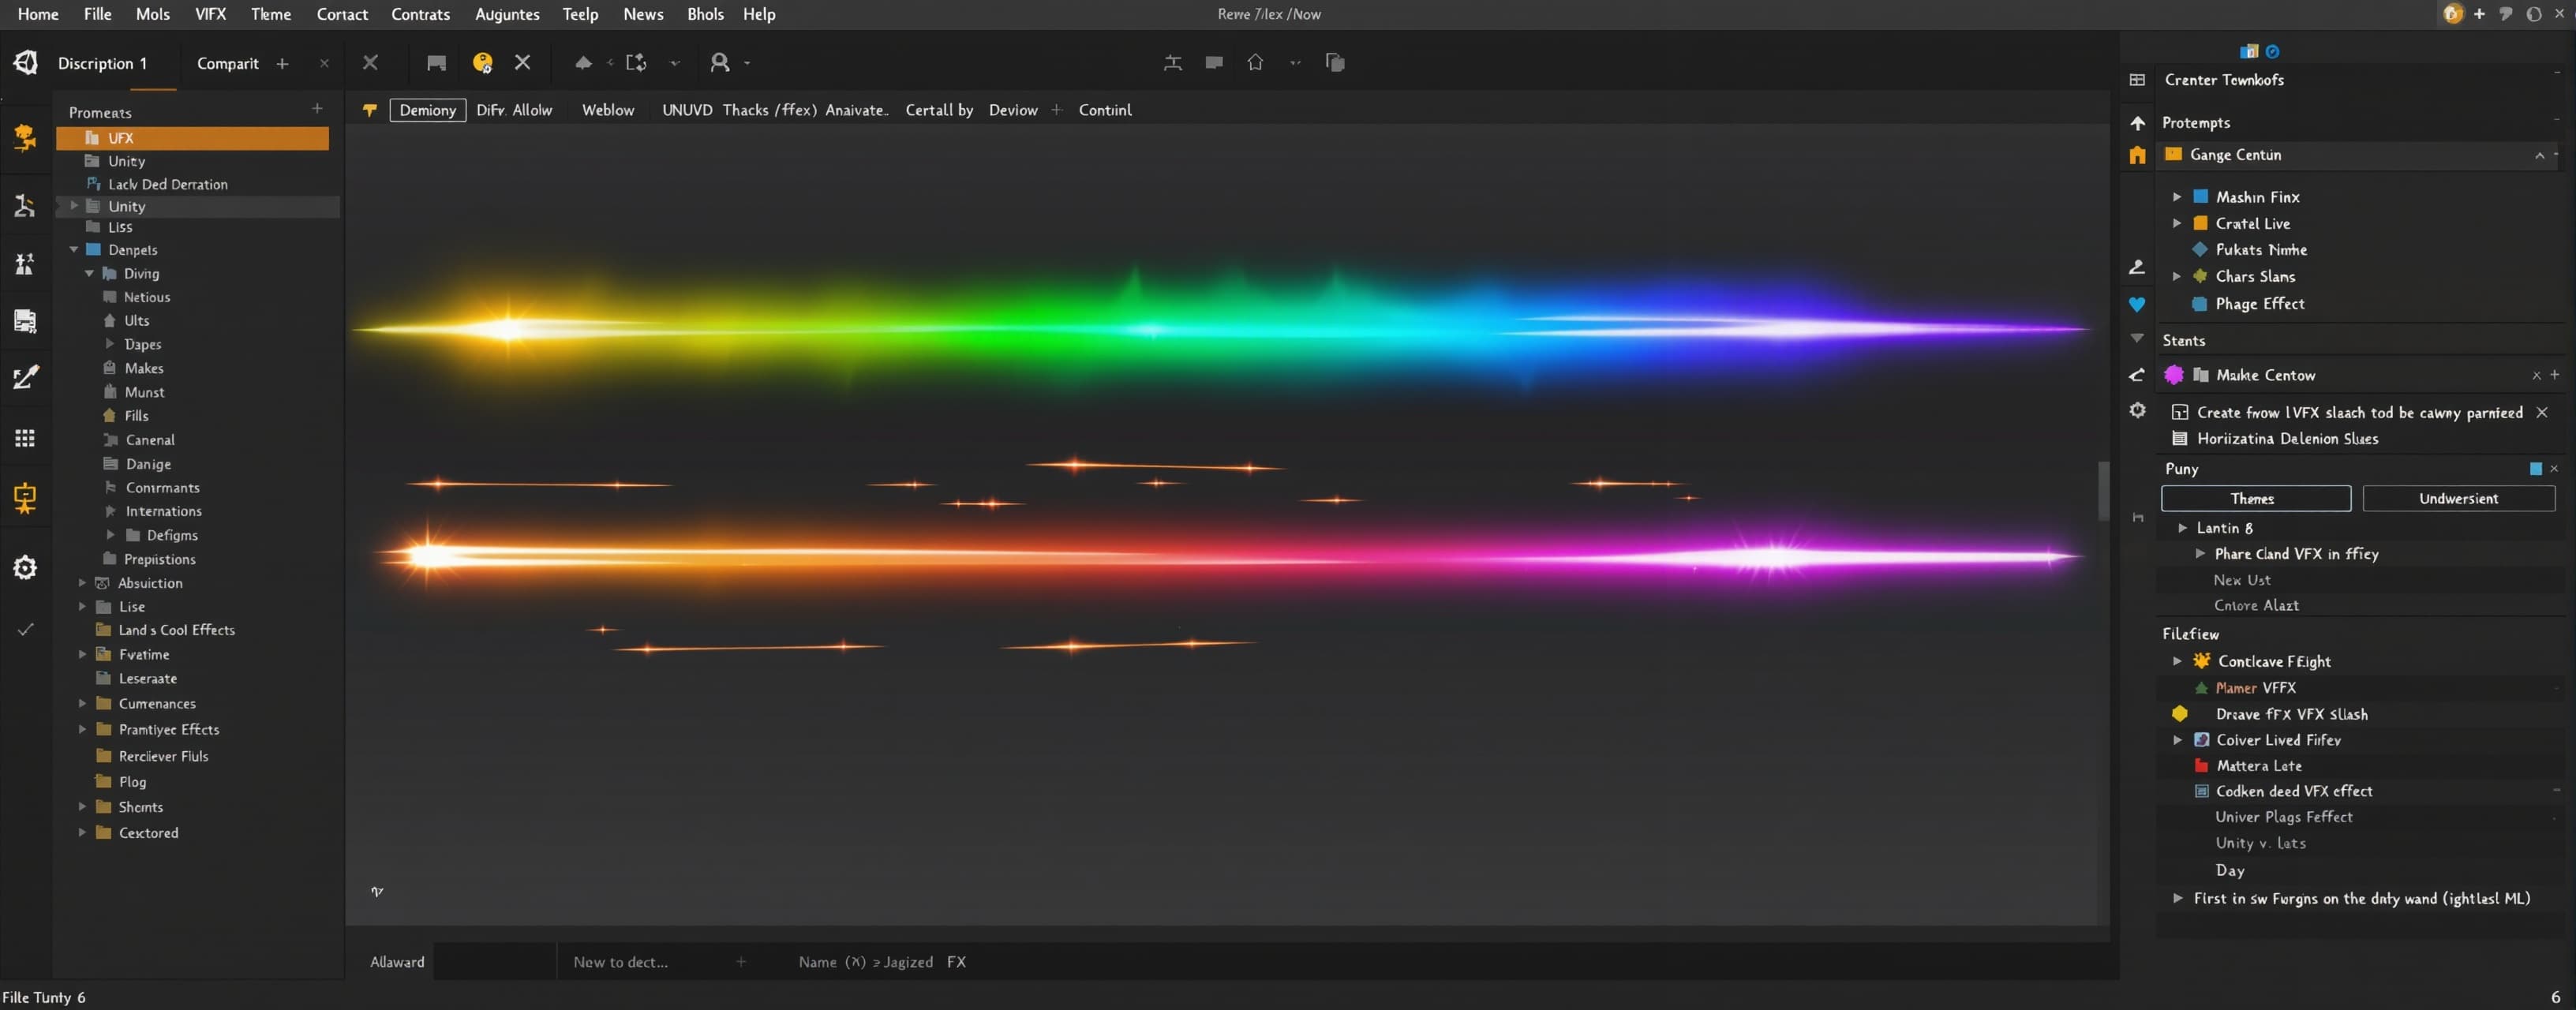This screenshot has width=2576, height=1010.
Task: Open the VIFX menu
Action: (x=210, y=14)
